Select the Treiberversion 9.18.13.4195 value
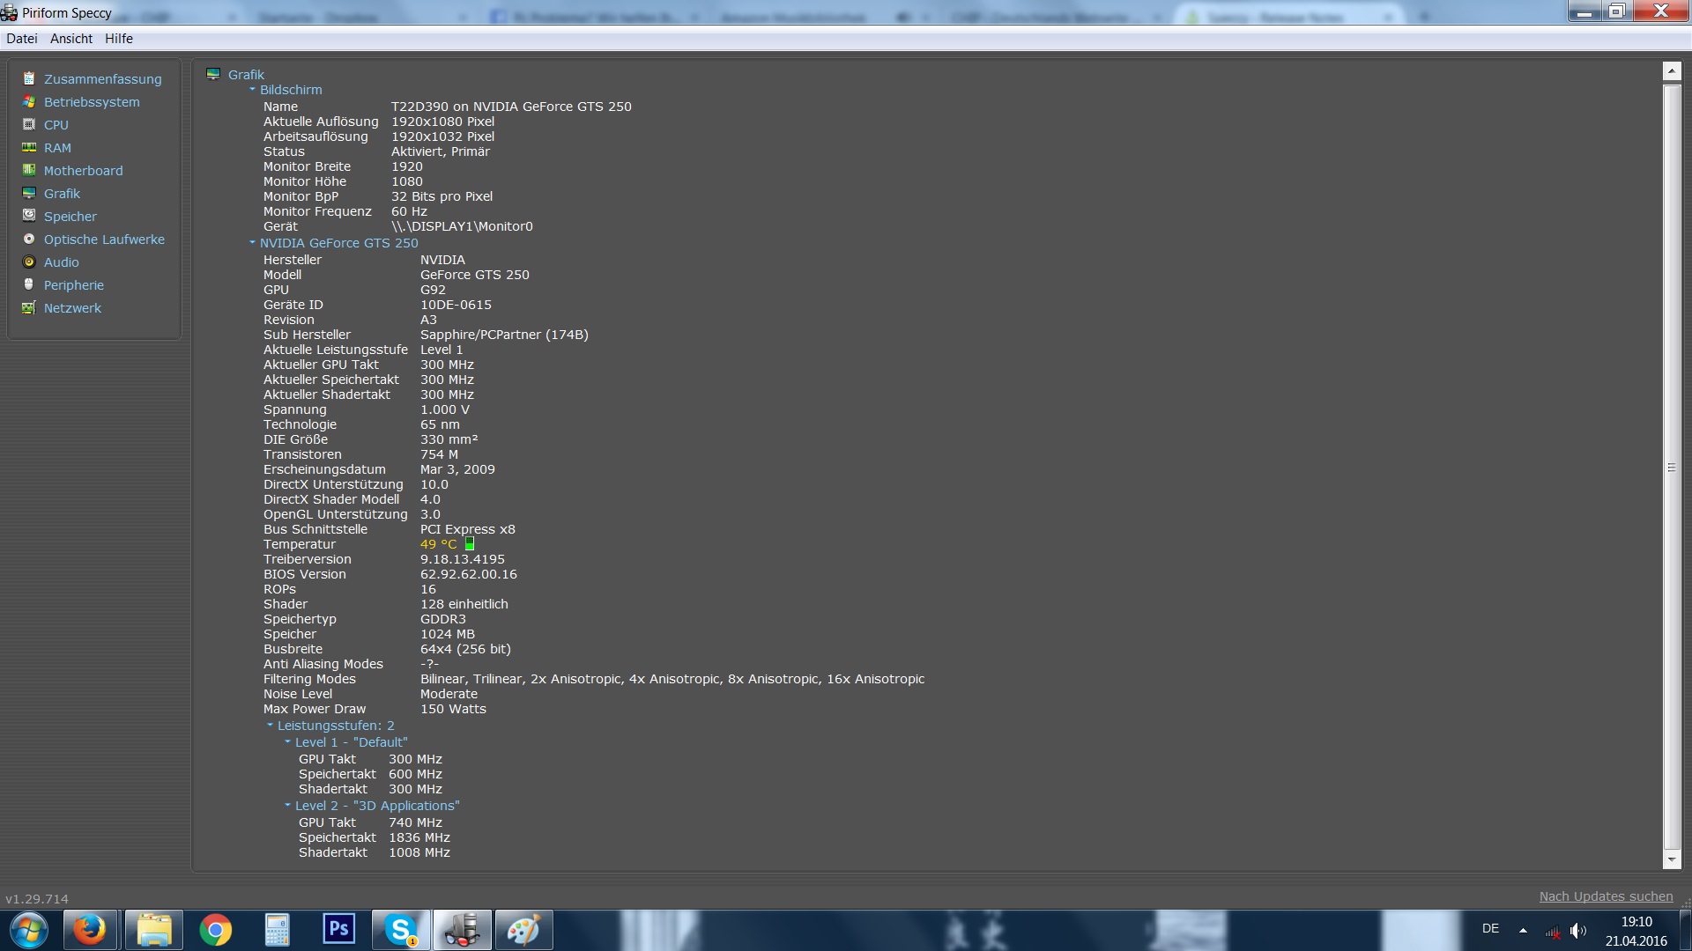Image resolution: width=1692 pixels, height=951 pixels. point(463,559)
